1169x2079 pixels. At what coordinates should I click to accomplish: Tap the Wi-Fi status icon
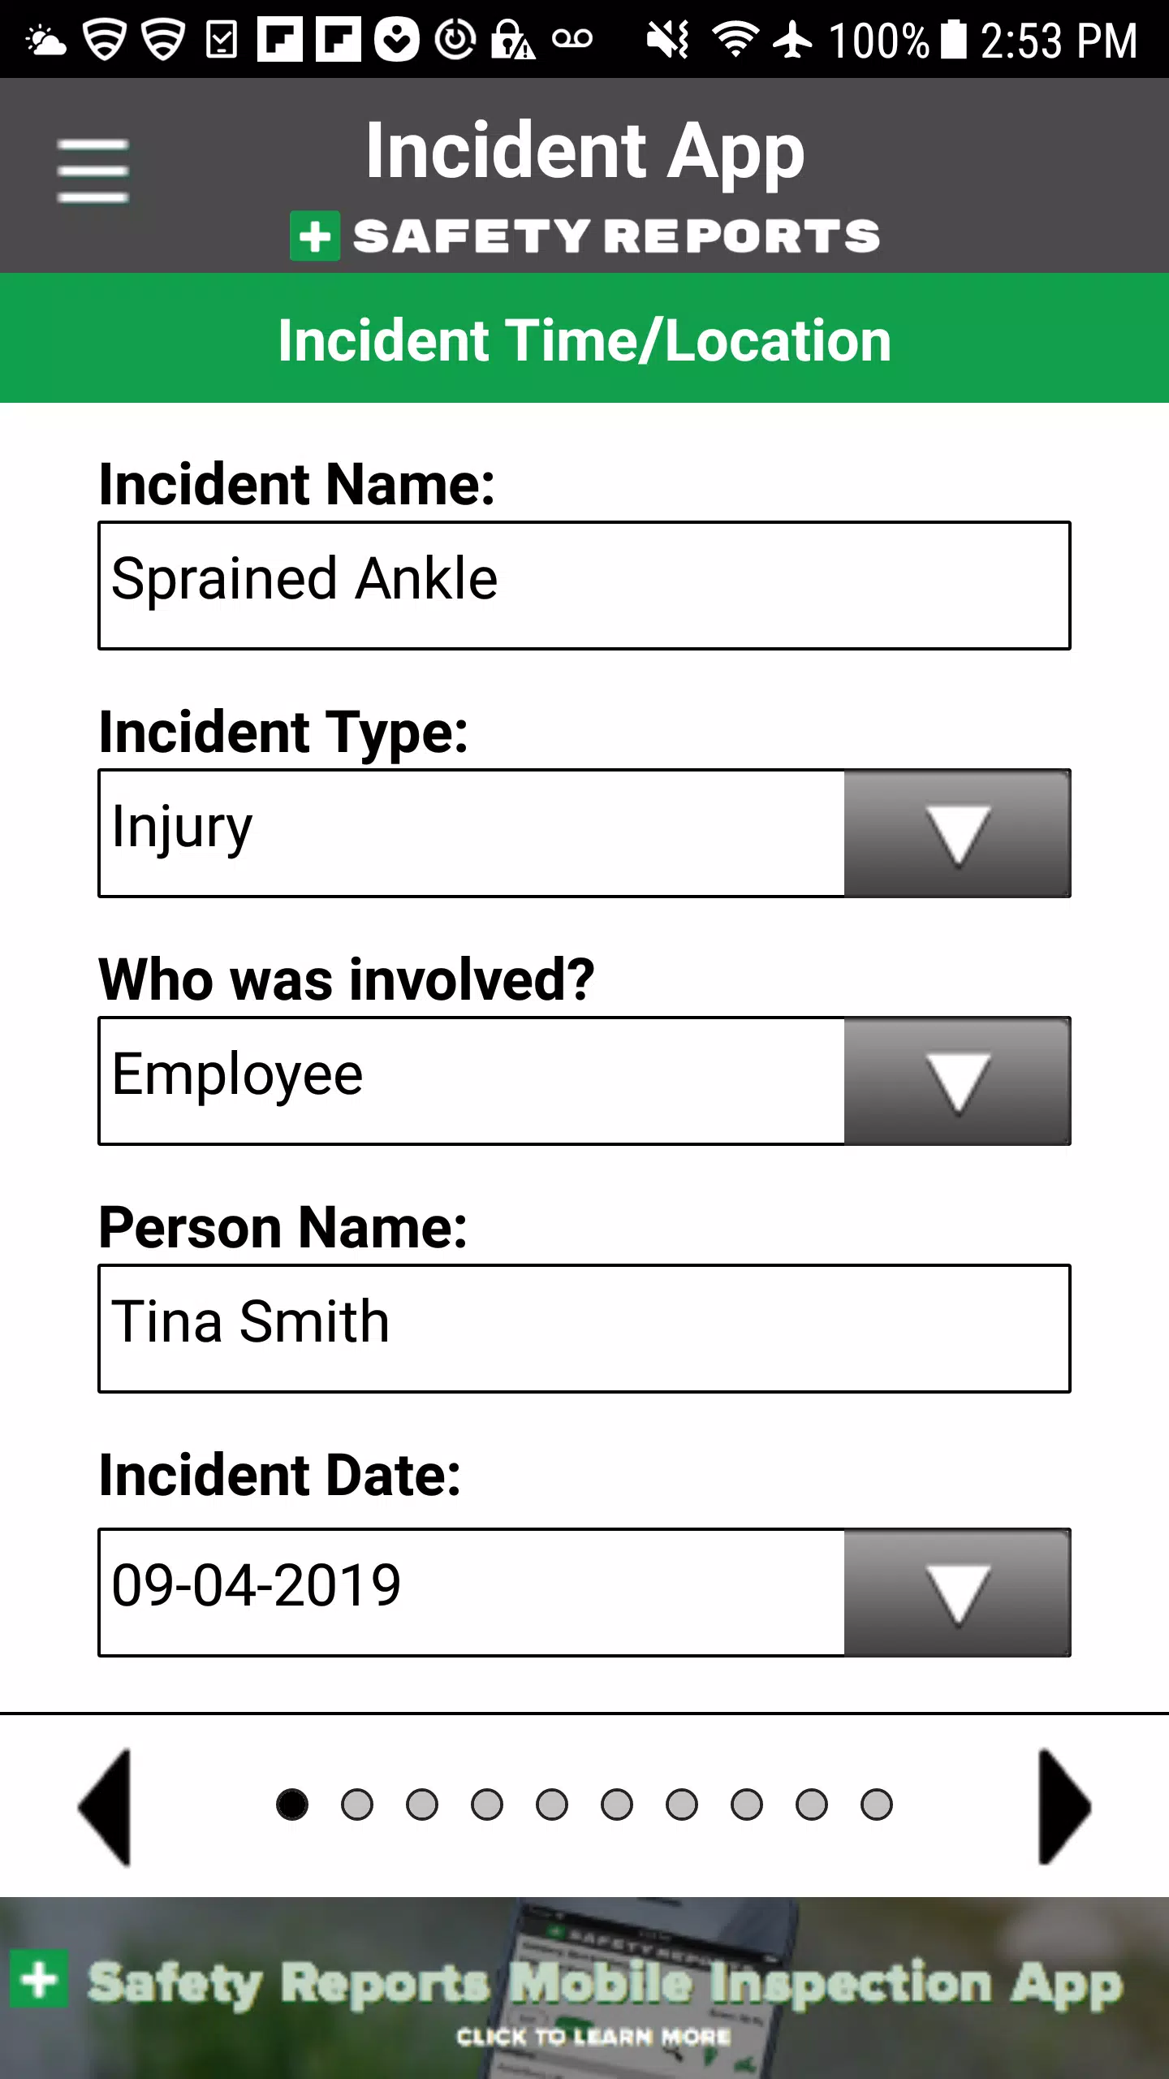tap(735, 39)
